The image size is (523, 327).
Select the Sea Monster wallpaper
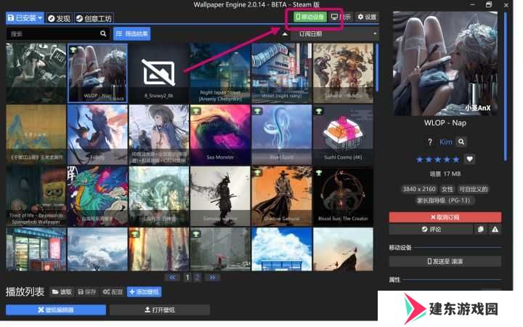(x=220, y=134)
